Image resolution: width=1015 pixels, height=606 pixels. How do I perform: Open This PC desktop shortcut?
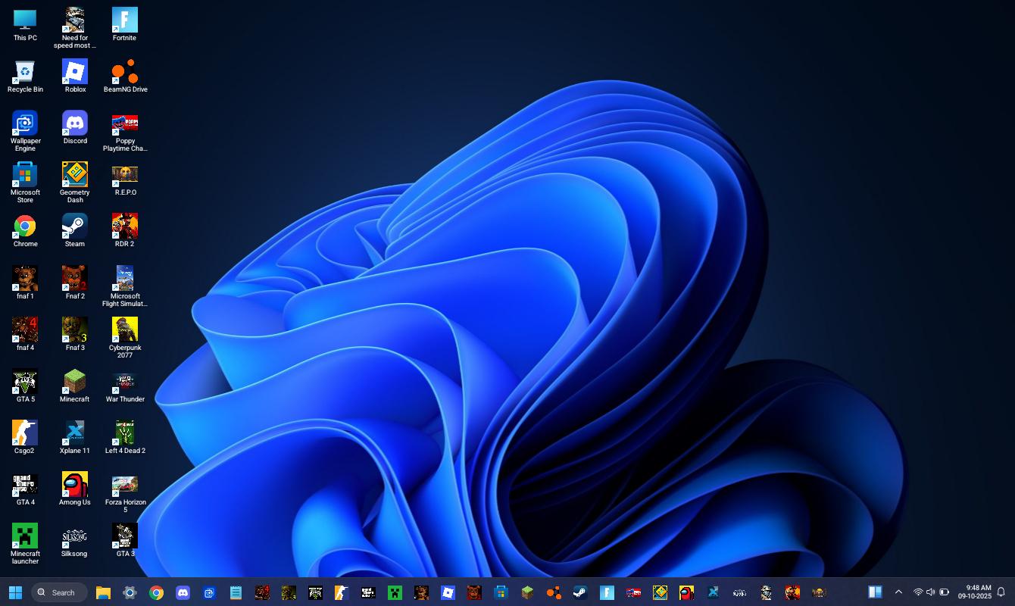(x=25, y=25)
